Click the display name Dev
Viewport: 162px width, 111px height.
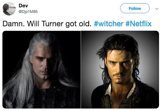click(23, 6)
